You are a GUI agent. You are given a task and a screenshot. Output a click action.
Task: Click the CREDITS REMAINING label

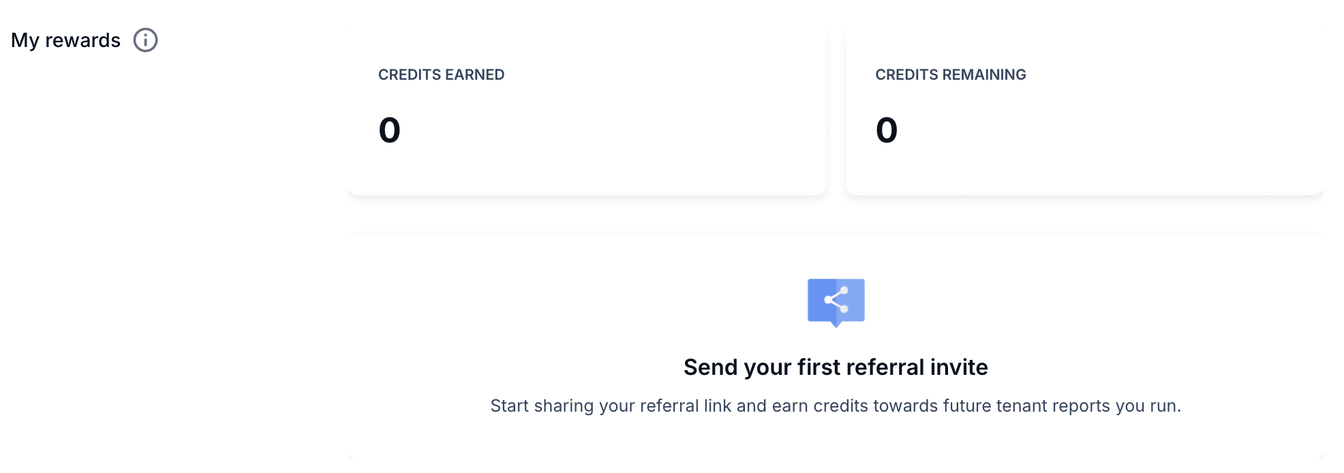click(950, 75)
